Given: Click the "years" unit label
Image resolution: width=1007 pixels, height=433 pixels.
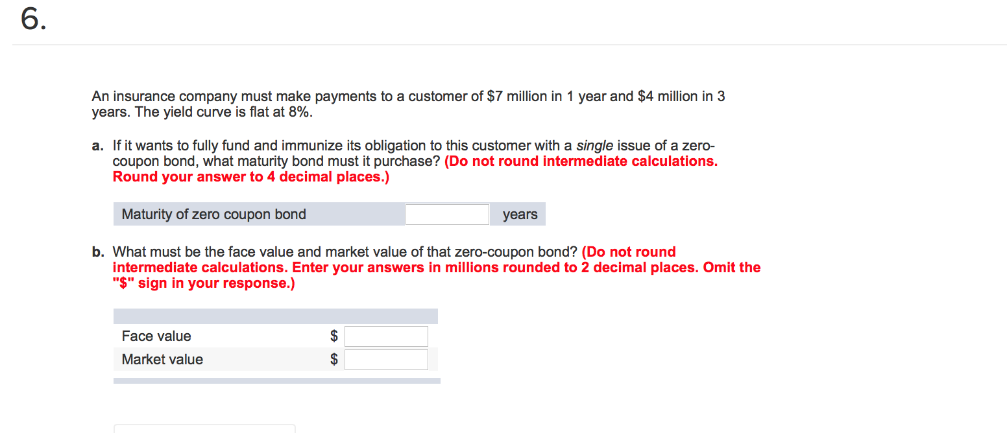Looking at the screenshot, I should [x=520, y=215].
